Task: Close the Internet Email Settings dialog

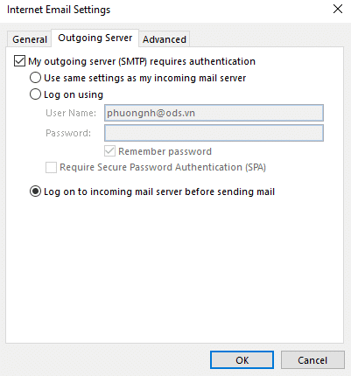Action: pyautogui.click(x=338, y=9)
